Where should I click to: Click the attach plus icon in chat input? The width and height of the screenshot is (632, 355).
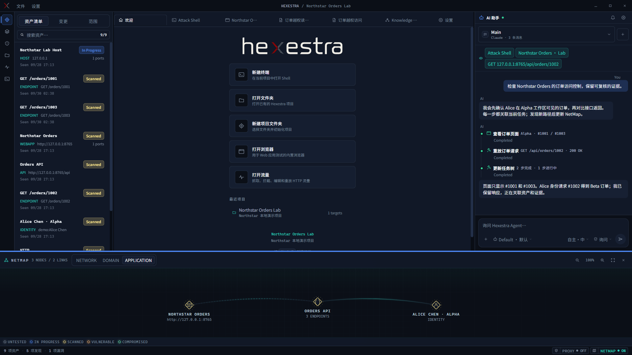(486, 239)
